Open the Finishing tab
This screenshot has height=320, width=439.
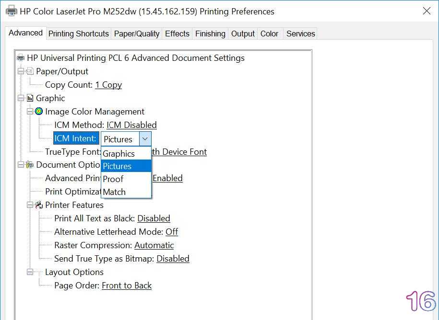coord(210,34)
